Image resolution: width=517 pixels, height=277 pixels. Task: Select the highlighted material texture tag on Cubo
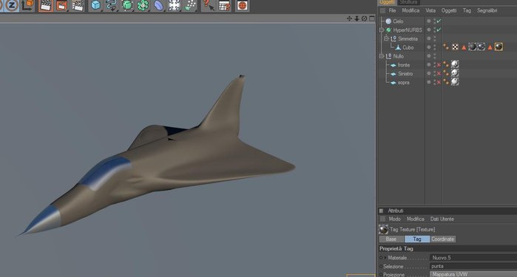(499, 47)
